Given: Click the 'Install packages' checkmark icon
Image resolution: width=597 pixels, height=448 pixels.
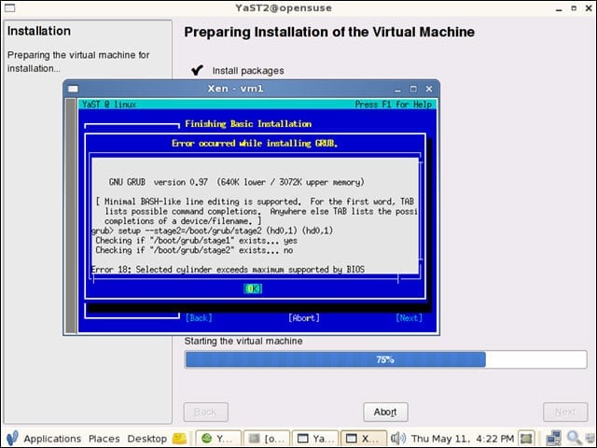Looking at the screenshot, I should 197,70.
